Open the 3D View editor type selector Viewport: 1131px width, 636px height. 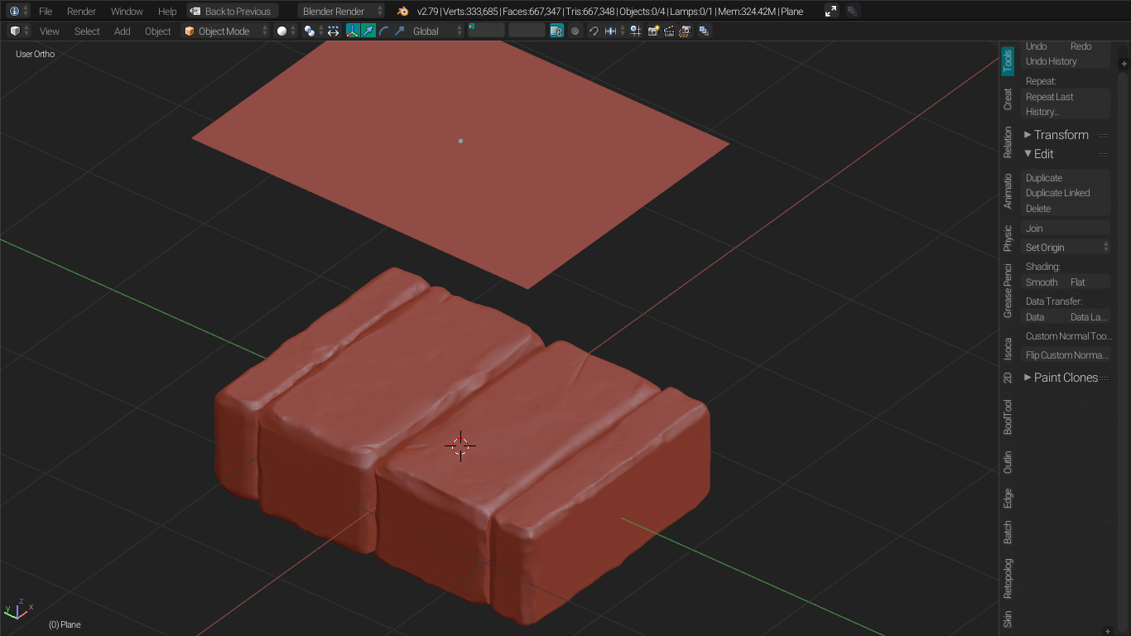18,31
